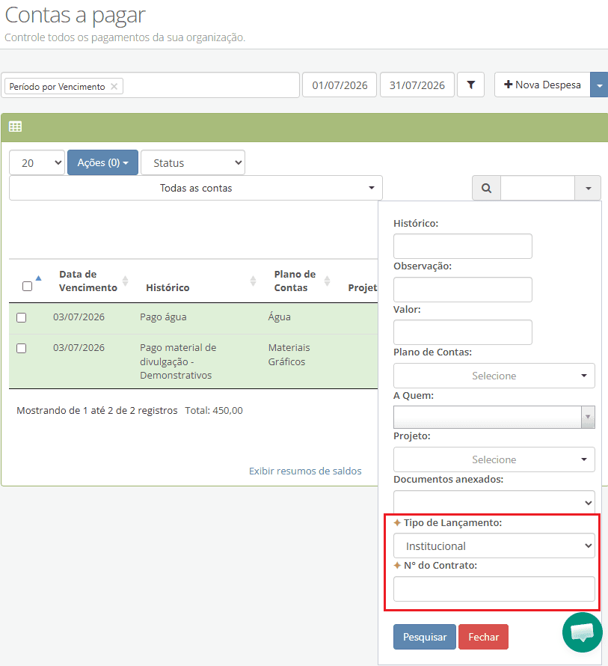The image size is (608, 666).
Task: Check the Pago material de divulgação row
Action: [x=21, y=348]
